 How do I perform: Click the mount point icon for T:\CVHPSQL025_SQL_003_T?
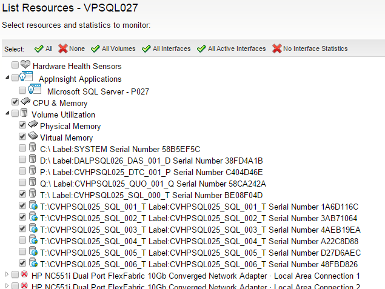pyautogui.click(x=33, y=228)
